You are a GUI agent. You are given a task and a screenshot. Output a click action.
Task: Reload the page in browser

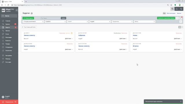click(8, 5)
